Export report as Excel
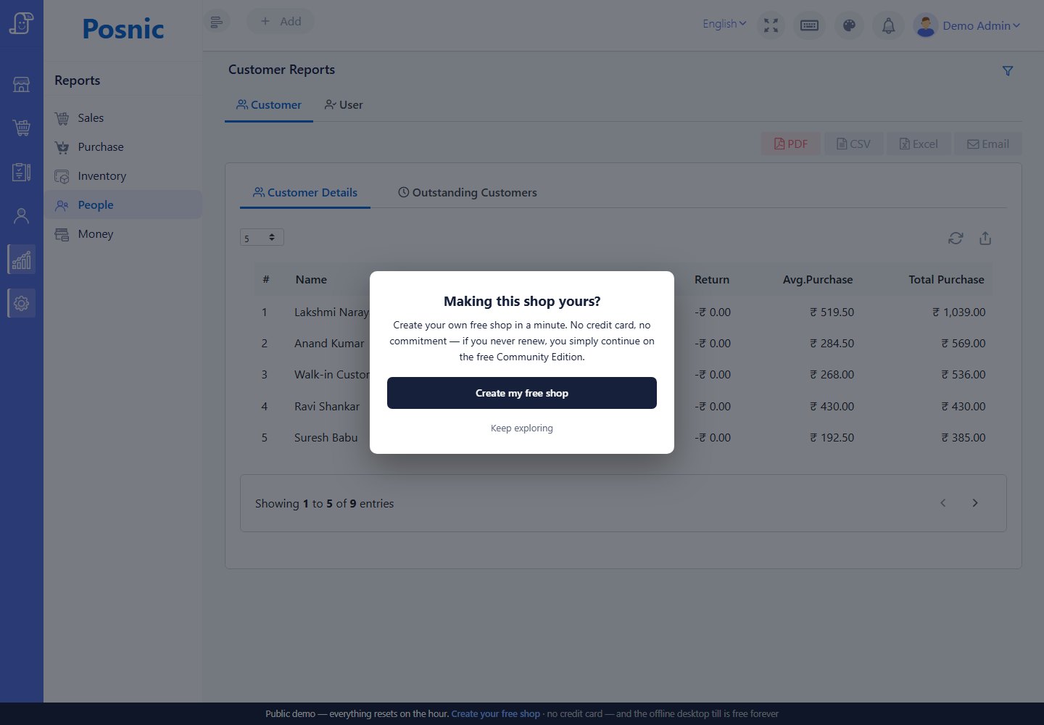Viewport: 1044px width, 725px height. [x=919, y=144]
